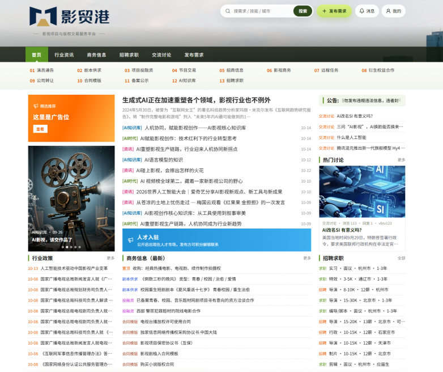Open policy 人工智能技术驱动中国影视产业变革
Screen dimensions: 443x372
[x=74, y=268]
